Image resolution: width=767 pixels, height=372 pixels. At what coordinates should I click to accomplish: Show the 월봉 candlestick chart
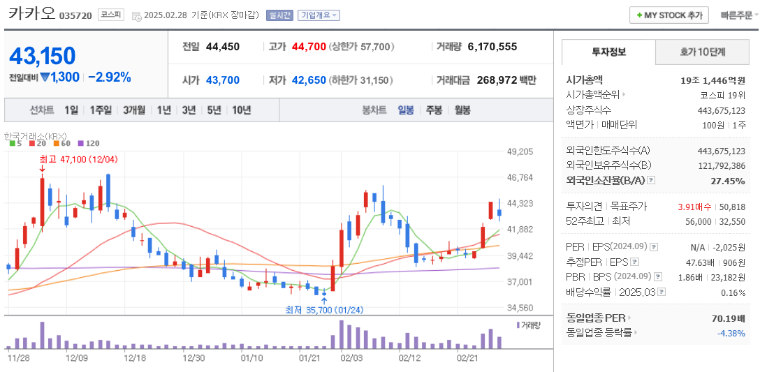tap(462, 110)
